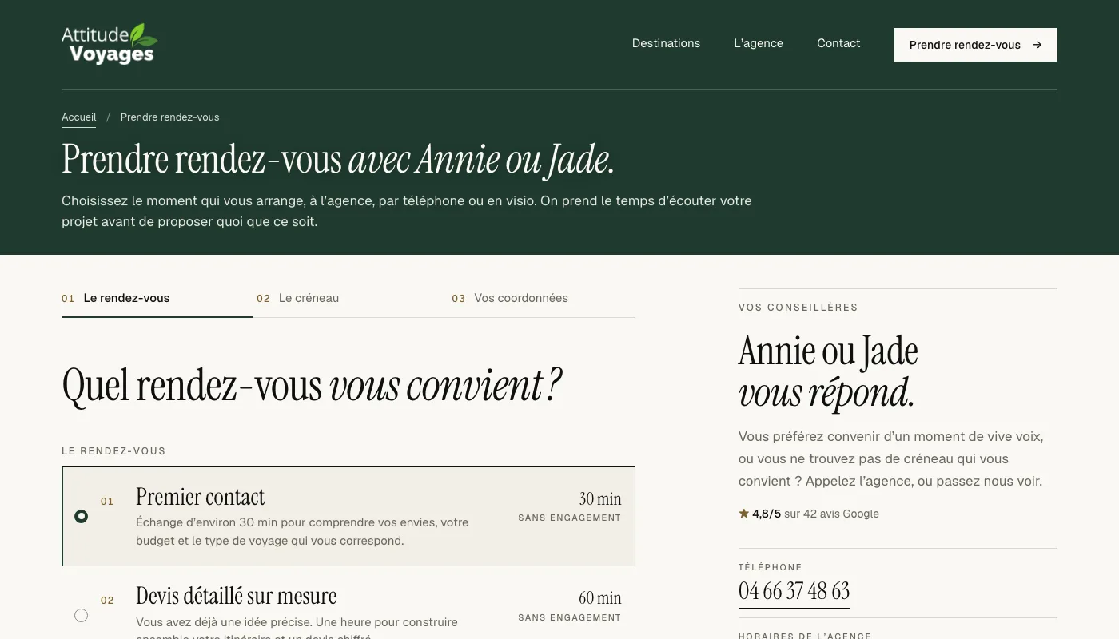Click the 'TÉLÉPHONE' label
The image size is (1119, 639).
point(771,567)
